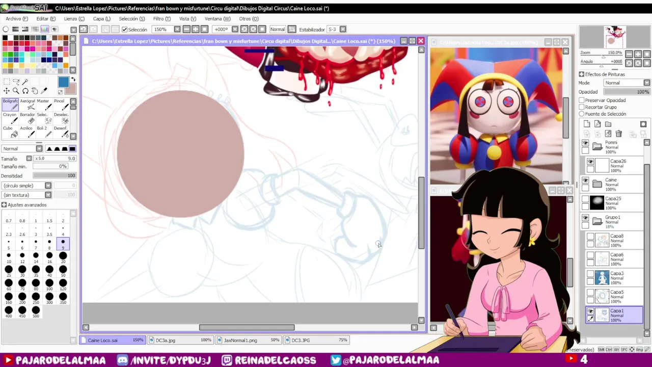The height and width of the screenshot is (367, 652).
Task: Swap foreground and background colors arrow
Action: 73,80
